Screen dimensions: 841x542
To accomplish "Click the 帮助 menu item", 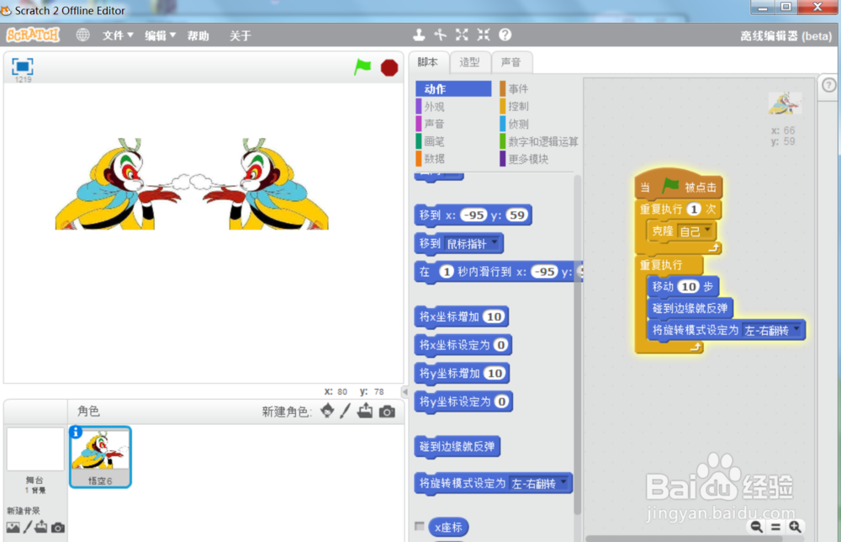I will coord(198,36).
